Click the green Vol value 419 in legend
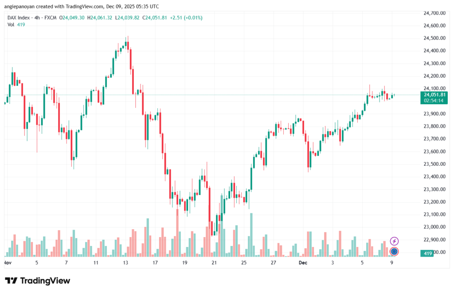Screen dimensions: 454x293 [21, 24]
